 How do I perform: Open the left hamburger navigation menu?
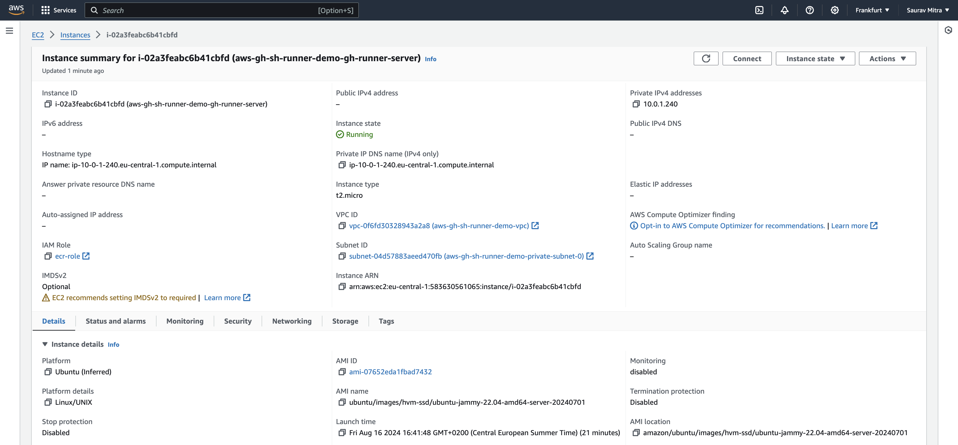point(10,31)
